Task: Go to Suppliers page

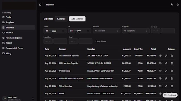Action: point(18,22)
